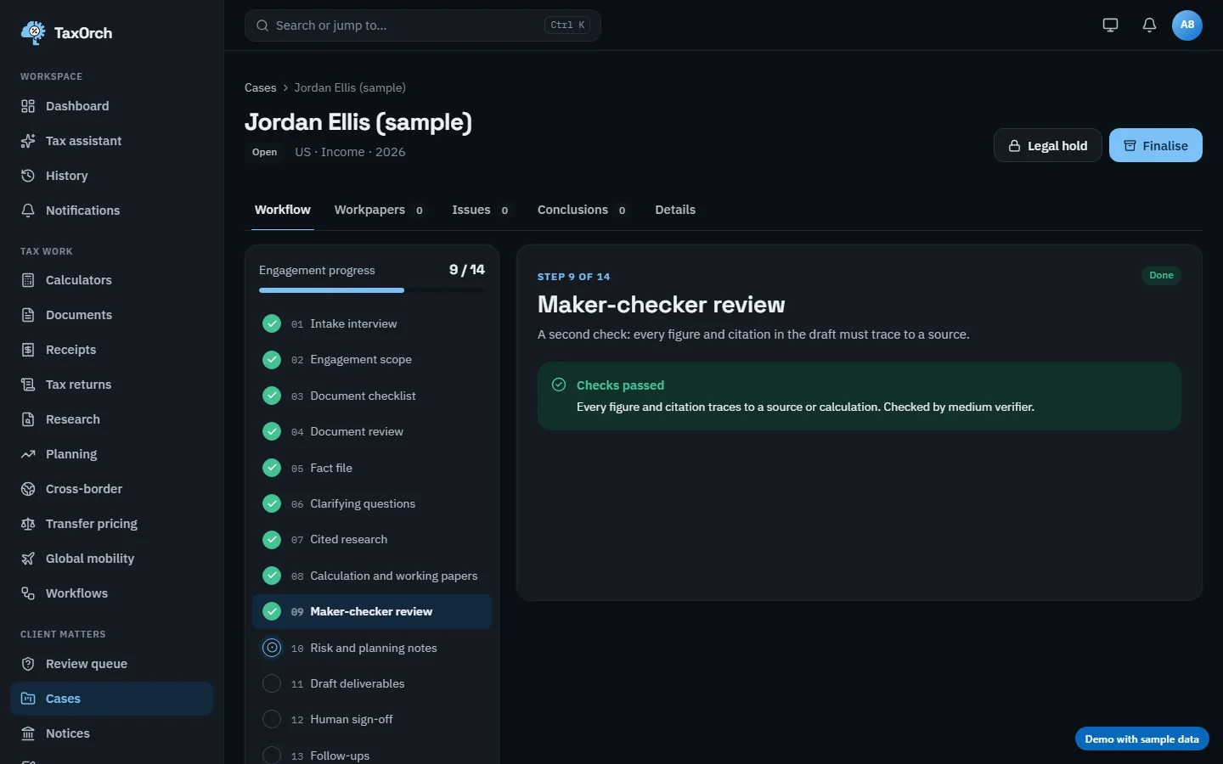Click the Research icon in sidebar
This screenshot has width=1223, height=764.
tap(28, 419)
